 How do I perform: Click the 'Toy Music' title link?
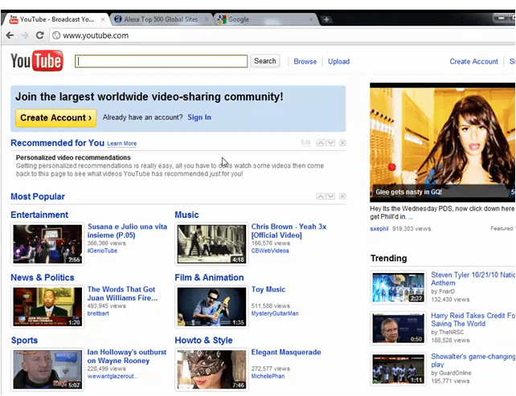tap(268, 289)
